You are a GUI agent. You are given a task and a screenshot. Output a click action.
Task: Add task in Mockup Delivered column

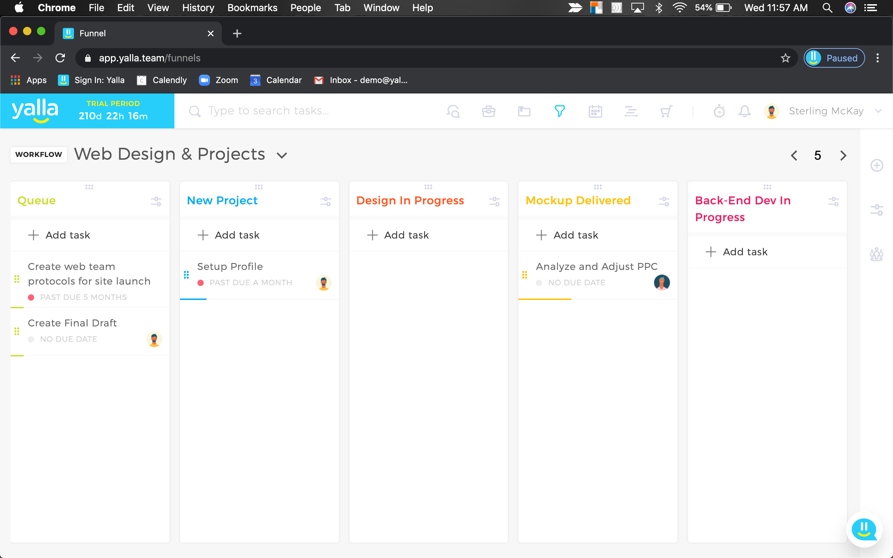[567, 235]
